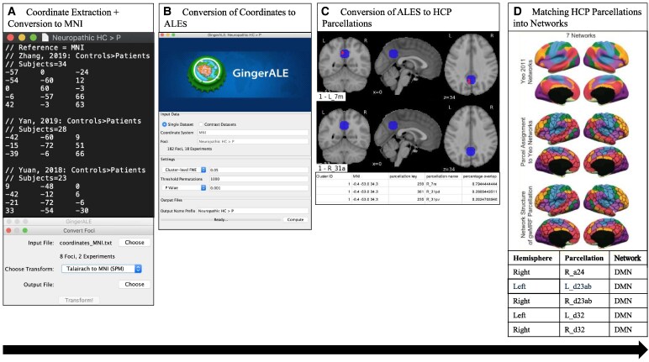The image size is (649, 362).
Task: Click the '// Yan, 2019: Controls>Patients' line
Action: (x=73, y=121)
